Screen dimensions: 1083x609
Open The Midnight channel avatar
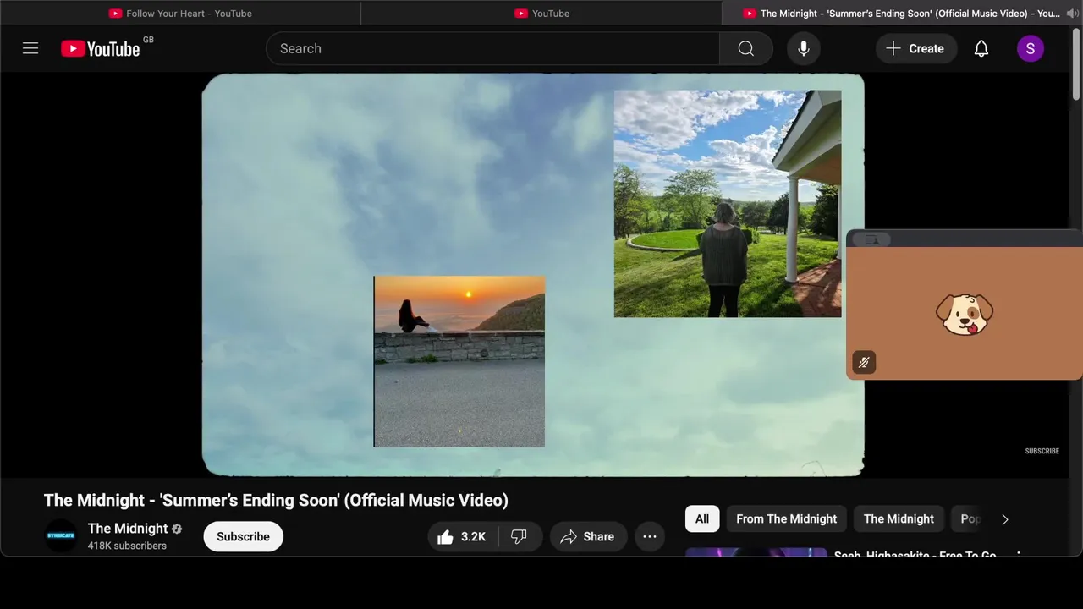click(x=60, y=535)
